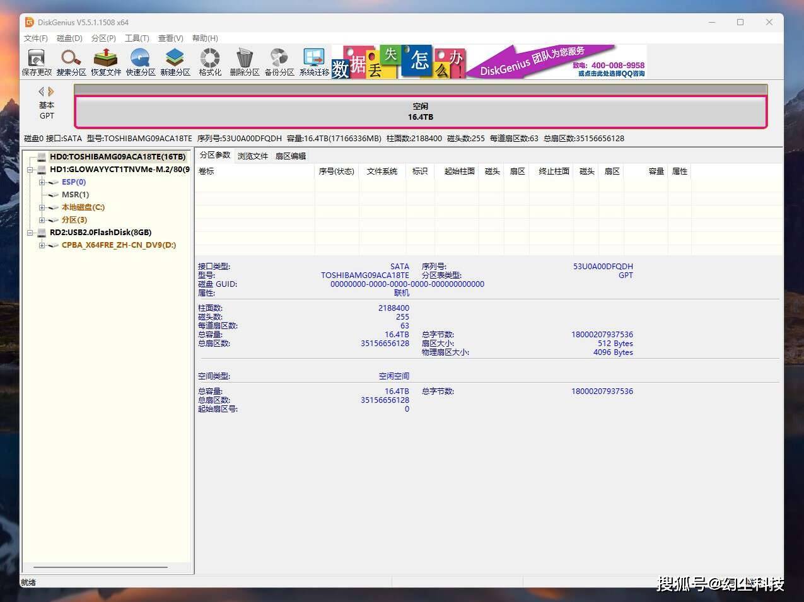804x602 pixels.
Task: Click the 删除分区 (Delete Partition) trash icon
Action: click(244, 61)
